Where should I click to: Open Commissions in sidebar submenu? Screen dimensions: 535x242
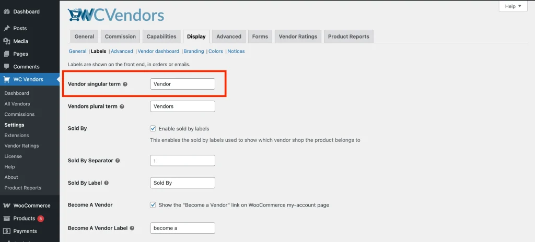click(x=19, y=114)
